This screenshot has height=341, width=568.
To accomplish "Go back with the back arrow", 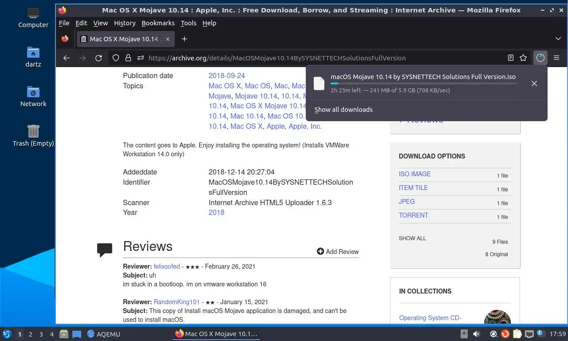I will coord(67,58).
